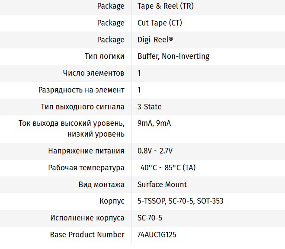Screen dimensions: 285x249
Task: Select the "3-State" output type value
Action: (150, 107)
